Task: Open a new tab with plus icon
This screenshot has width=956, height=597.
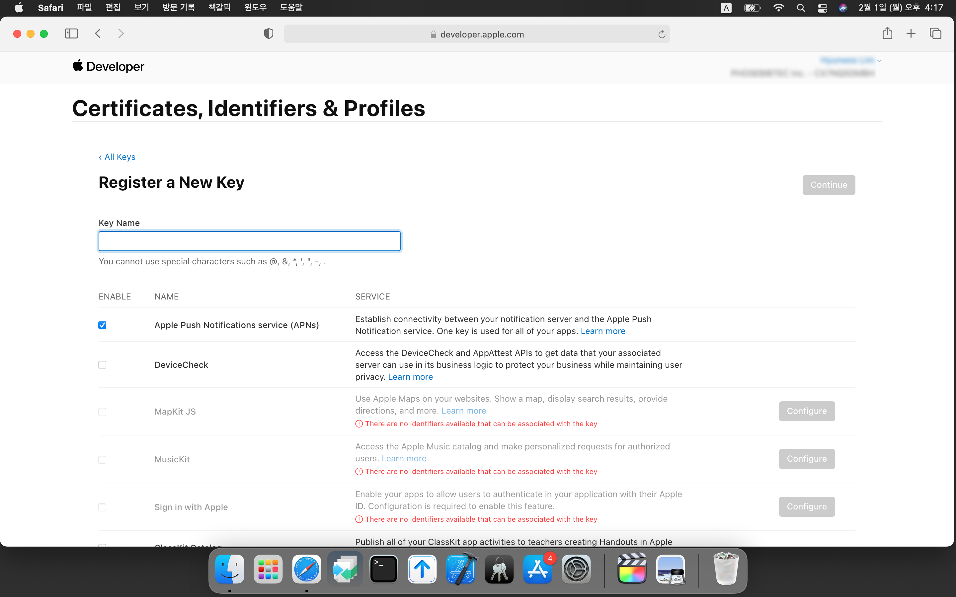Action: (x=911, y=33)
